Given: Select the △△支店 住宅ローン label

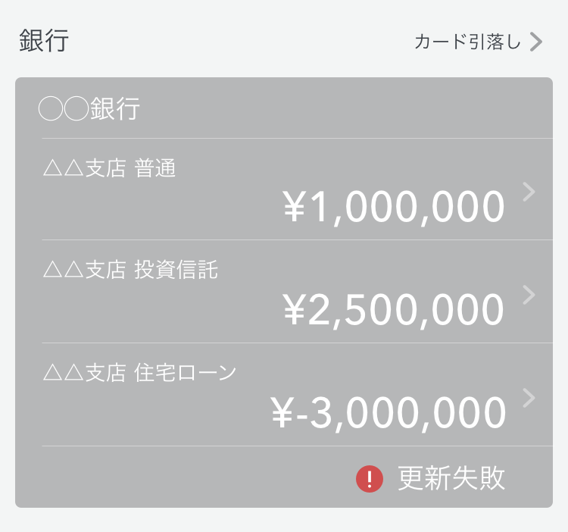Looking at the screenshot, I should click(139, 373).
